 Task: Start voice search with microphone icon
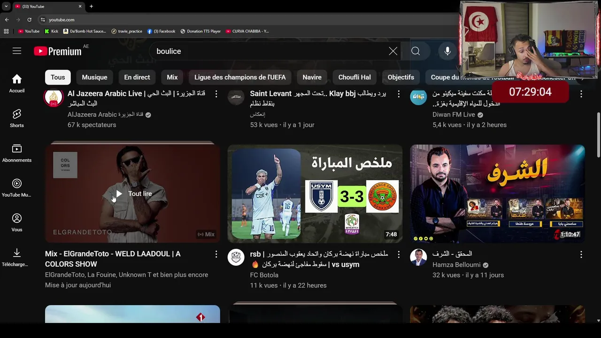447,51
